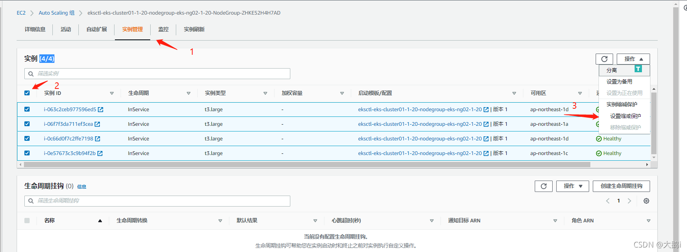Click search icon in 筛选实例 field
The image size is (687, 252).
31,74
